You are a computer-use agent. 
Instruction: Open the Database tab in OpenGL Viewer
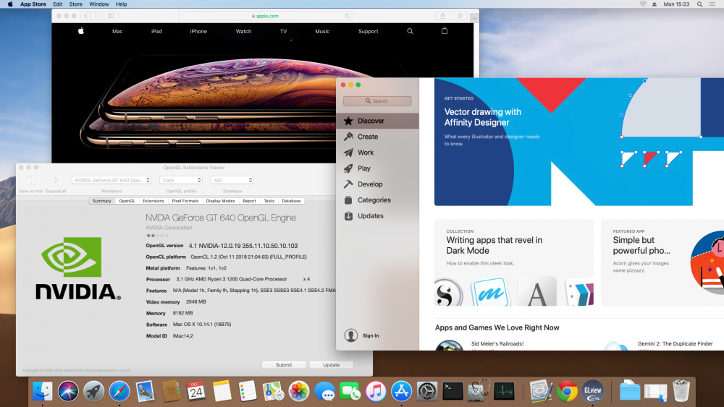pos(291,201)
